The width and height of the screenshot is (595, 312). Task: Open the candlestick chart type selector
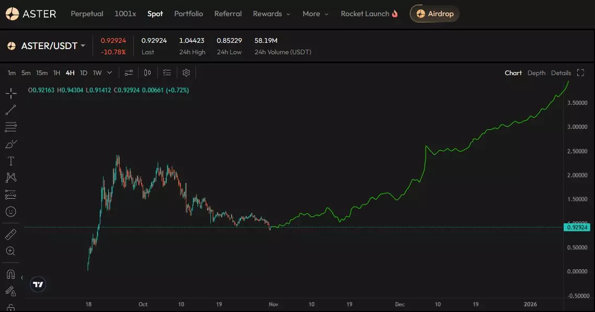click(147, 73)
